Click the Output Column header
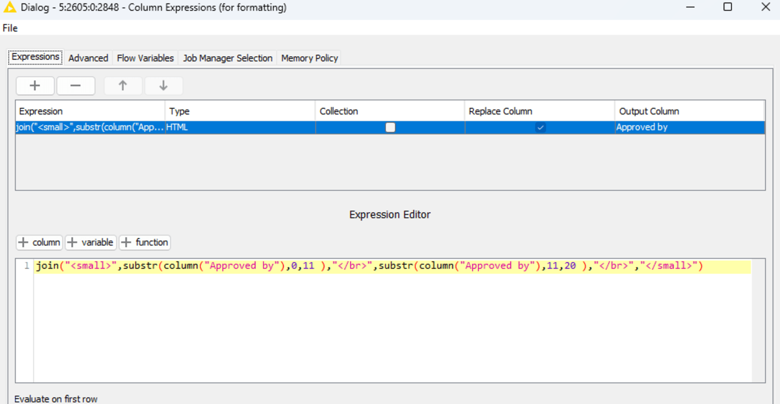Viewport: 780px width, 404px height. 690,111
